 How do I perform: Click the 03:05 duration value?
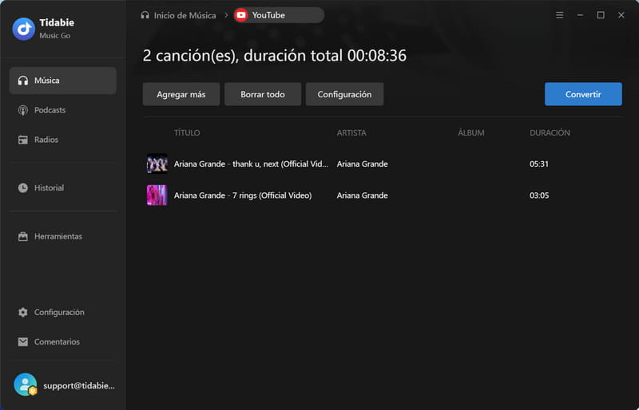tap(538, 195)
